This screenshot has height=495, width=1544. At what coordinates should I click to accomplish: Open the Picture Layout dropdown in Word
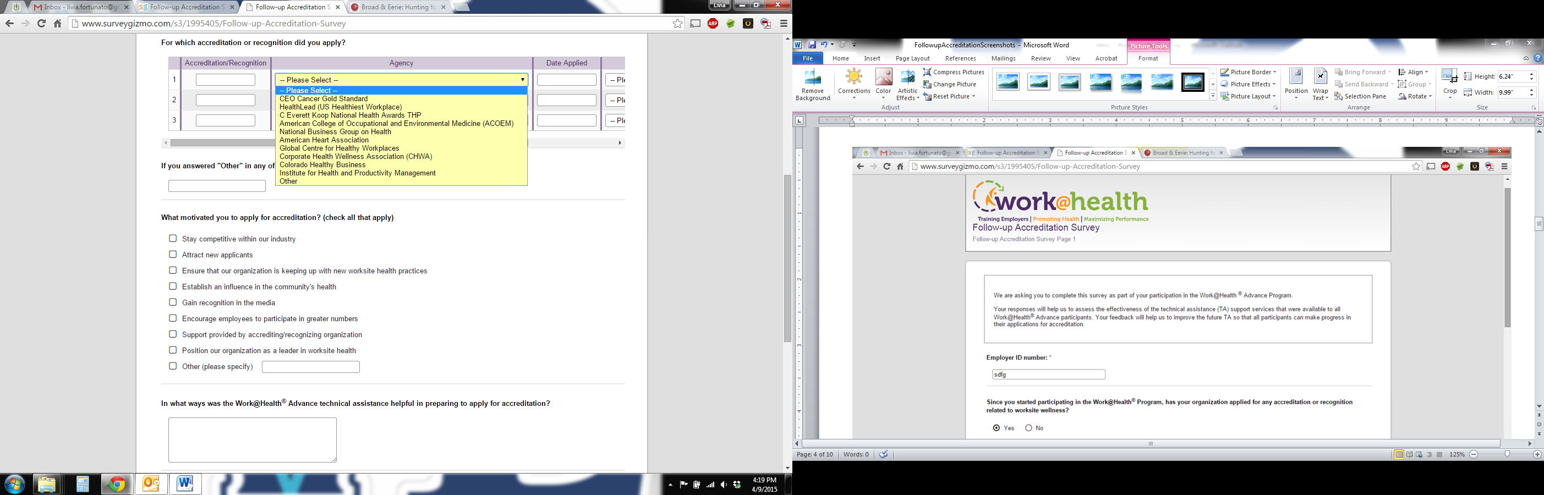[1248, 96]
